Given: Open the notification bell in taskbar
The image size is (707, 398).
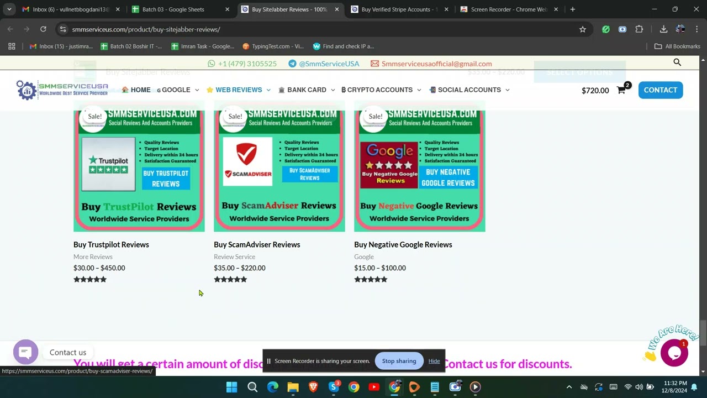Looking at the screenshot, I should [x=694, y=387].
